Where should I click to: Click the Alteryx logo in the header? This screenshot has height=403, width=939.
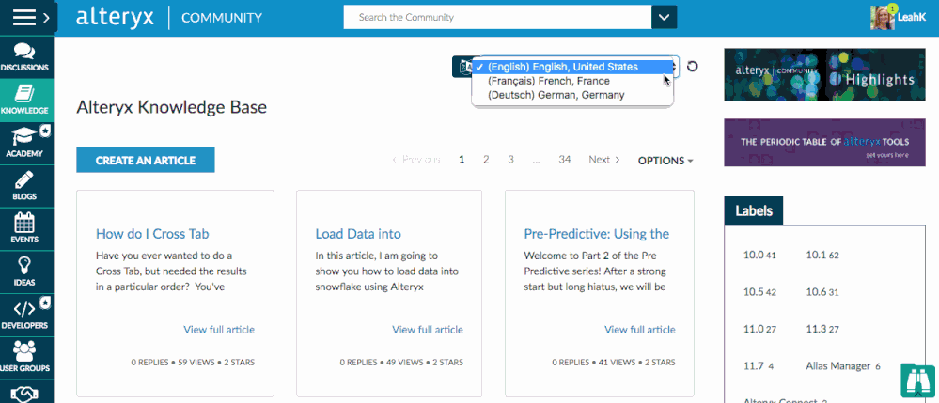pyautogui.click(x=115, y=17)
